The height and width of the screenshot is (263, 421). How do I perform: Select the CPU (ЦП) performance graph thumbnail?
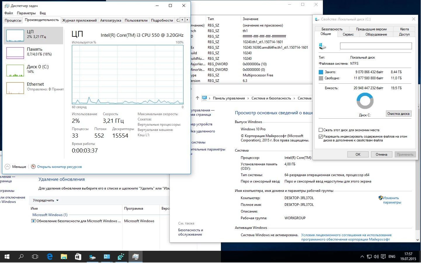pos(15,36)
